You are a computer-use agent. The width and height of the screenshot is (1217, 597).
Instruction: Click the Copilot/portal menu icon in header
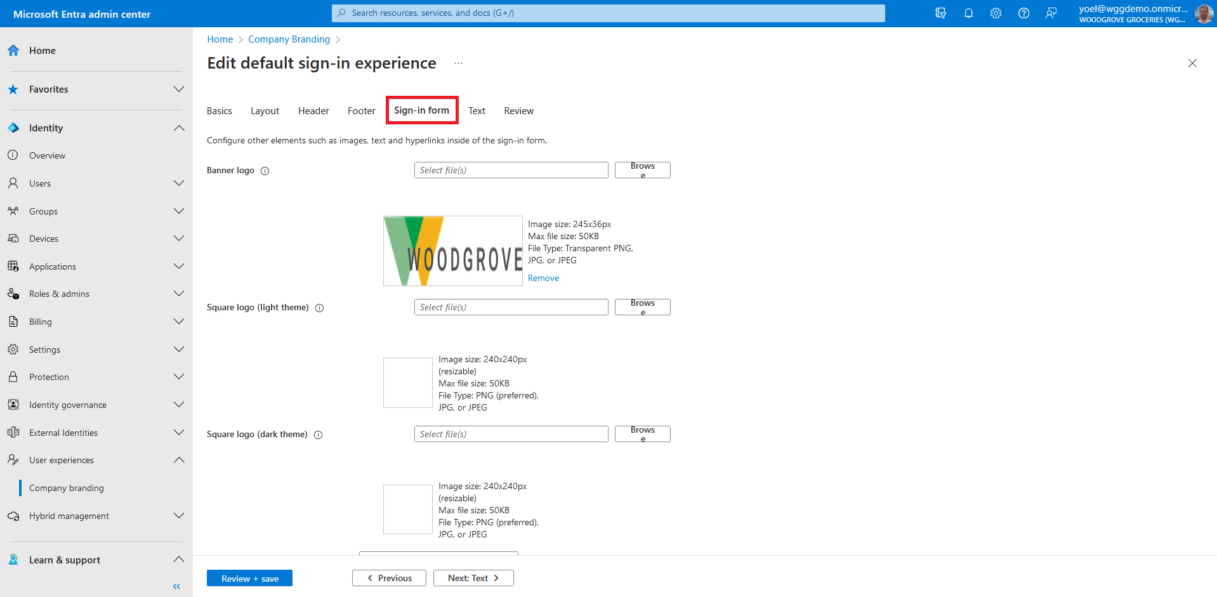click(940, 13)
